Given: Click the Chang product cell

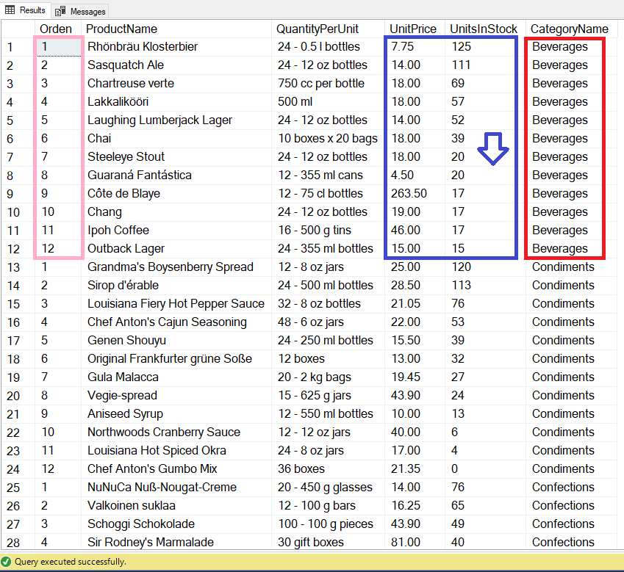Looking at the screenshot, I should [176, 212].
